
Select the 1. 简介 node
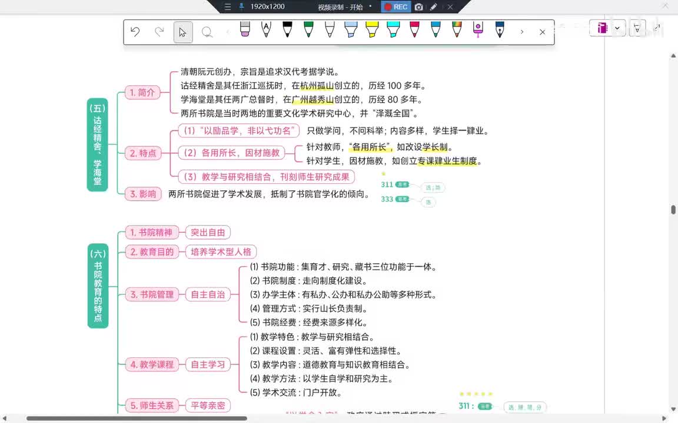pos(142,92)
